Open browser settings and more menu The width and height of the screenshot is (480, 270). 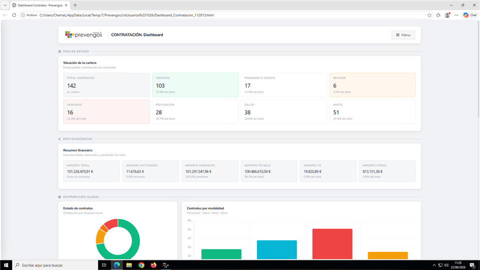[x=456, y=15]
